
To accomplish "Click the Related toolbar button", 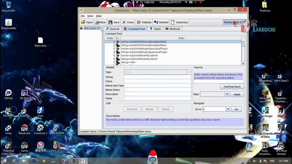I will [161, 22].
